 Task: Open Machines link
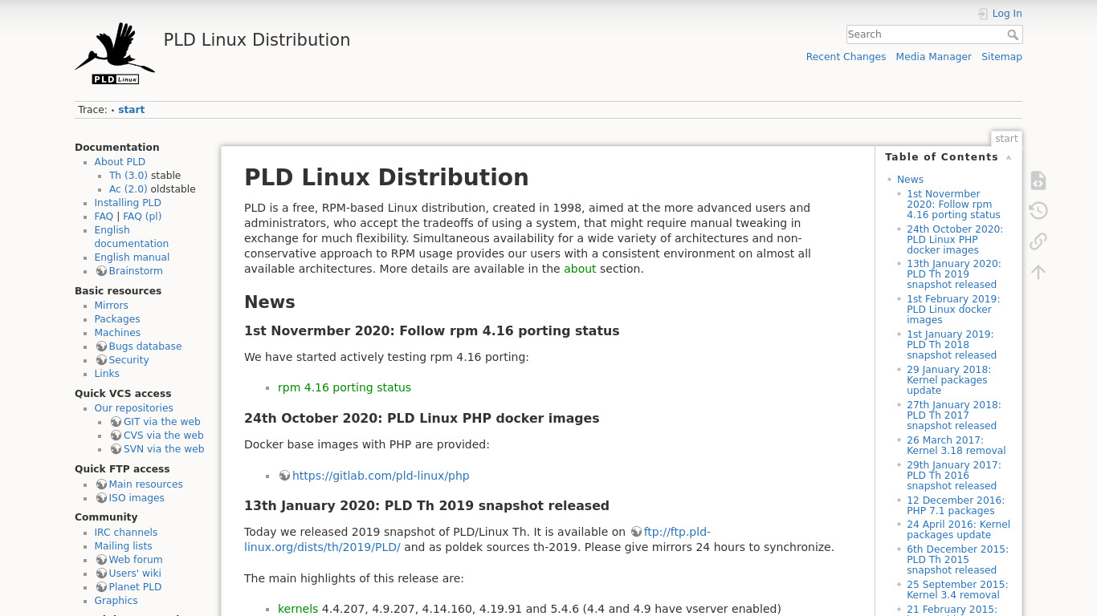(x=117, y=333)
